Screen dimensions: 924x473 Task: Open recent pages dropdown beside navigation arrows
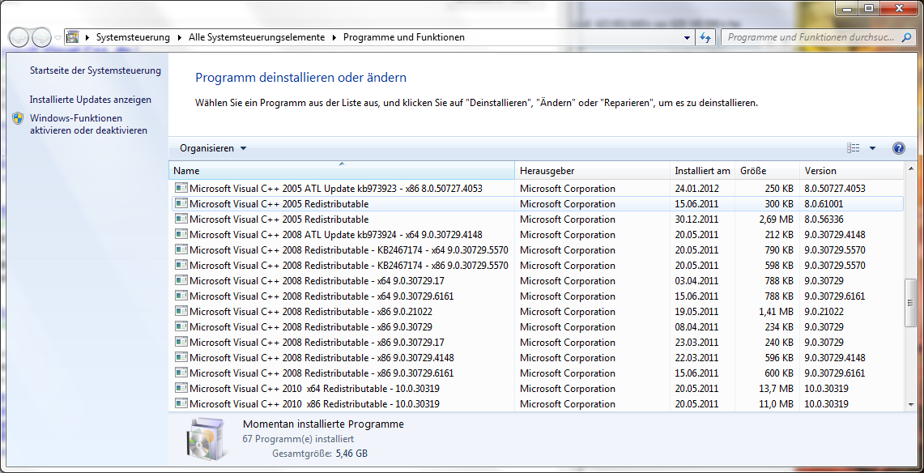pyautogui.click(x=57, y=38)
